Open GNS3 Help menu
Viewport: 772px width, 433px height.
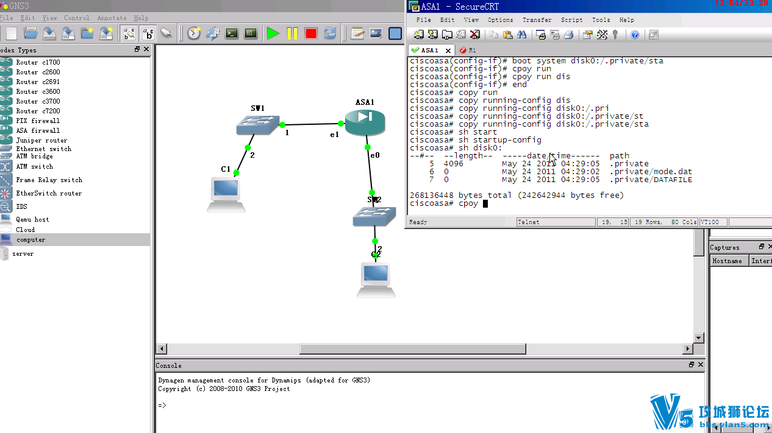pos(141,18)
